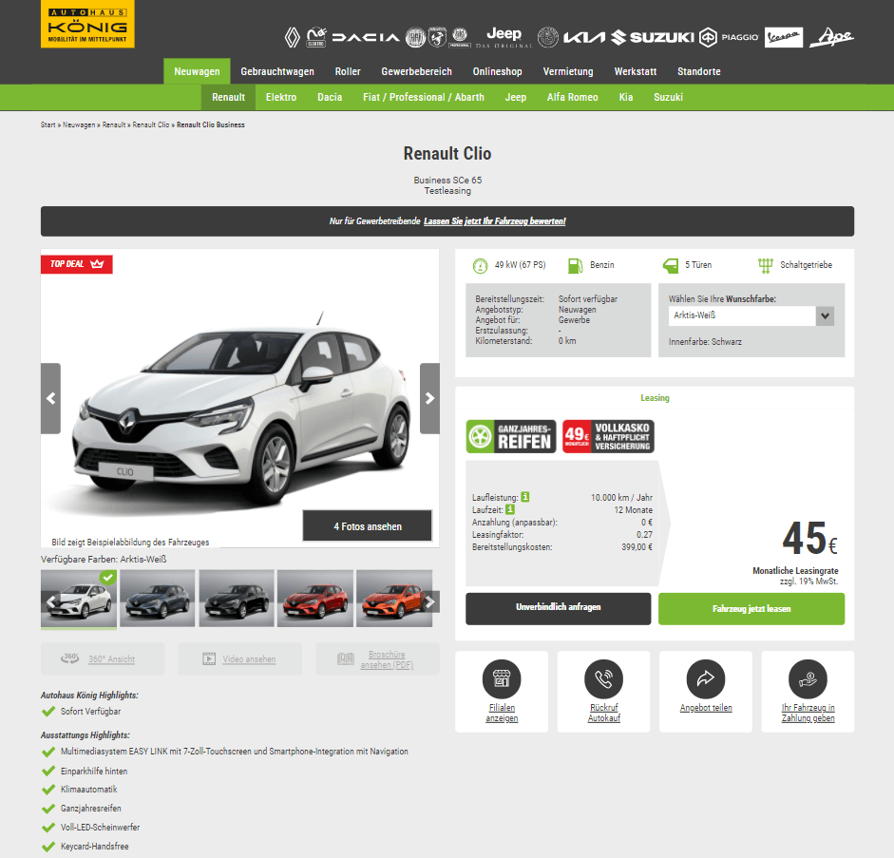Open the Wunschfarbe dropdown showing Arktis-Weiß
This screenshot has width=894, height=858.
coord(751,315)
